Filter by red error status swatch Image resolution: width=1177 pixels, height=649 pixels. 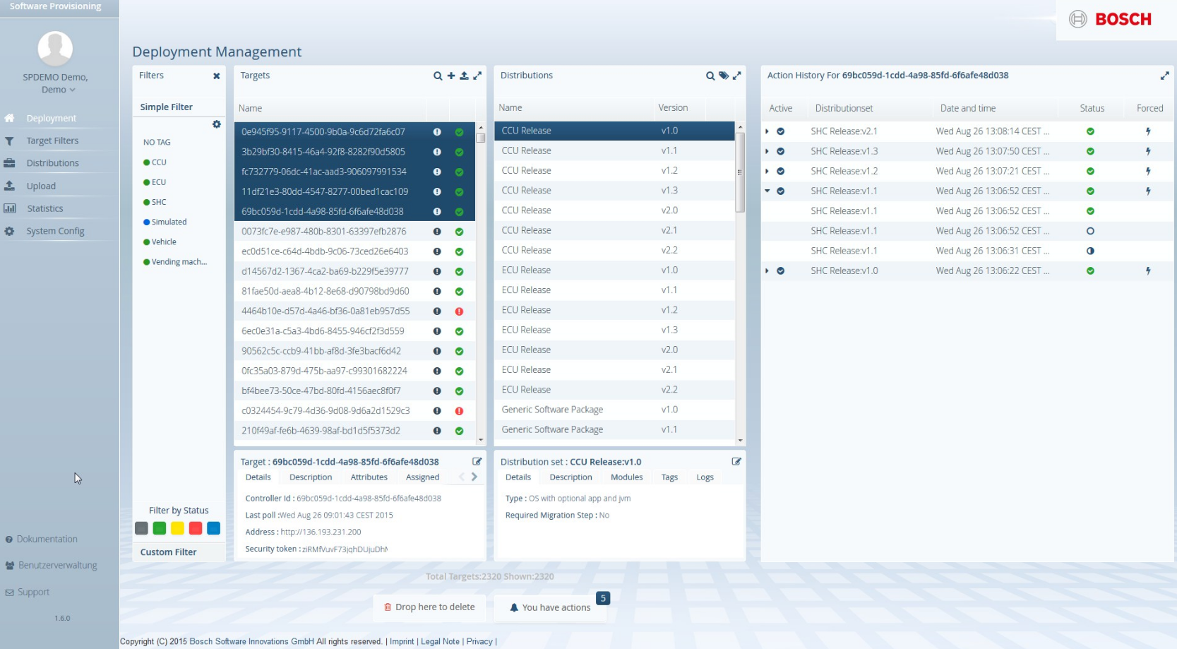click(196, 528)
